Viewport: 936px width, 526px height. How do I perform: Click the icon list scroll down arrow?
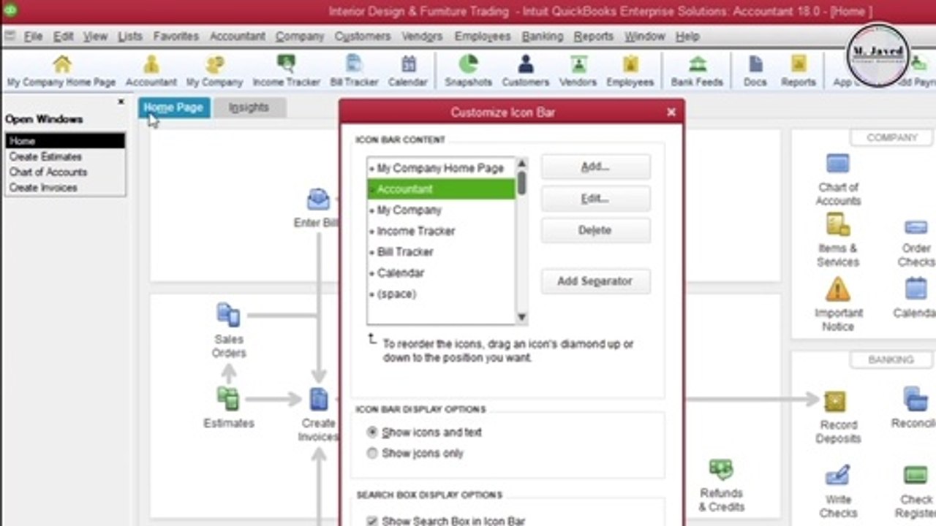pos(521,317)
